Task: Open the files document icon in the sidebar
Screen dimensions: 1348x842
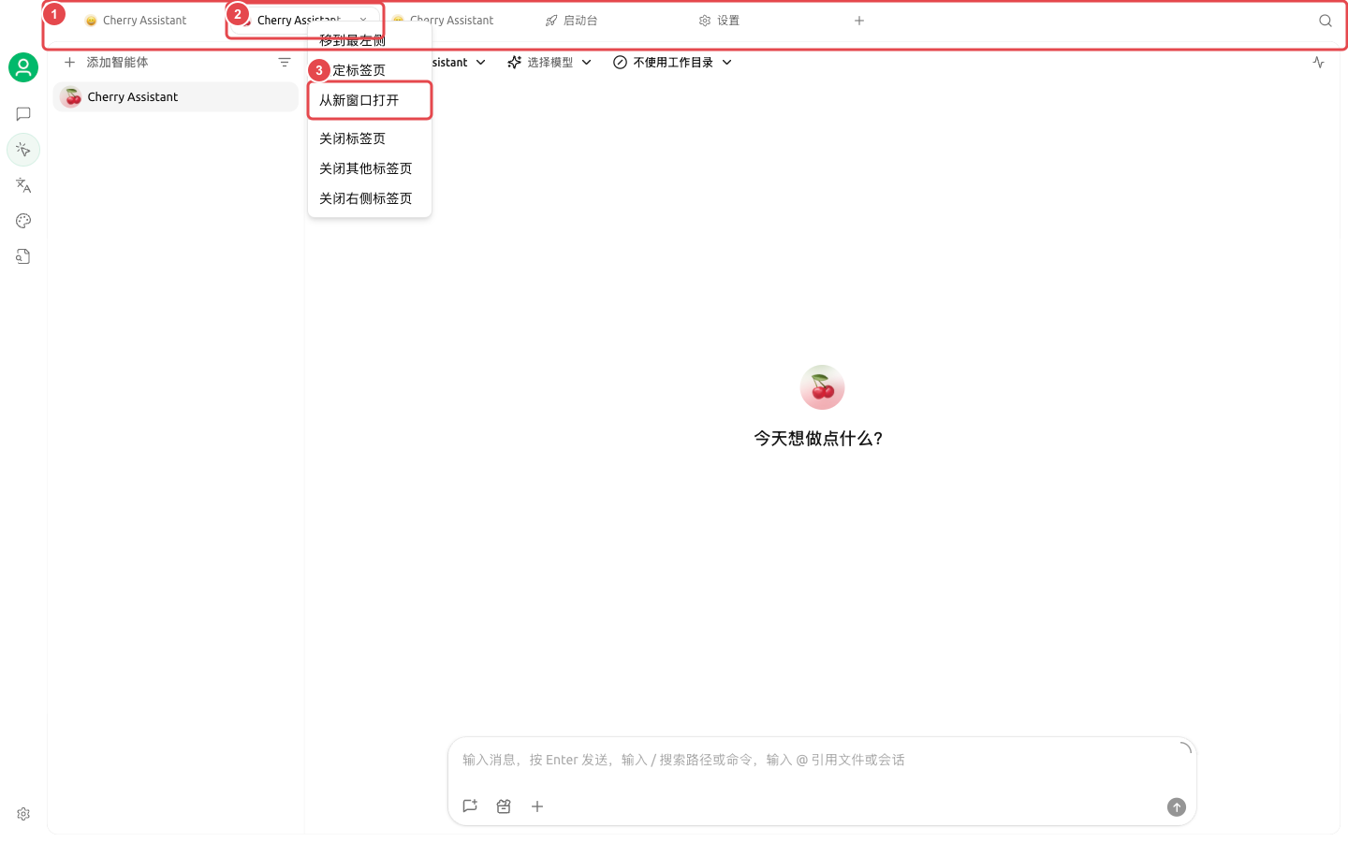Action: (x=23, y=256)
